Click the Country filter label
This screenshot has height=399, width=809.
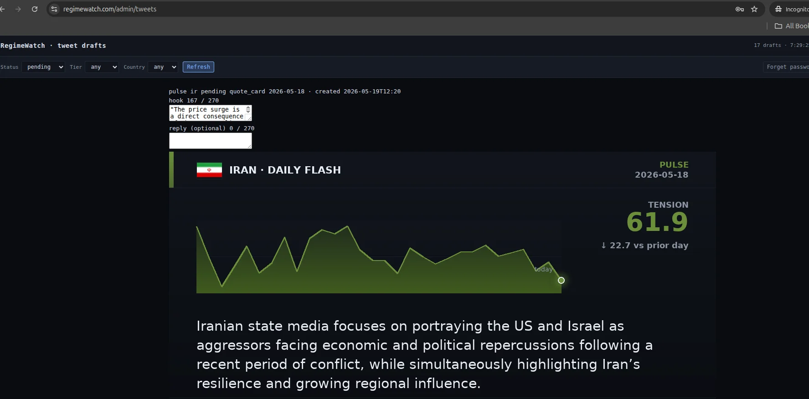coord(134,67)
